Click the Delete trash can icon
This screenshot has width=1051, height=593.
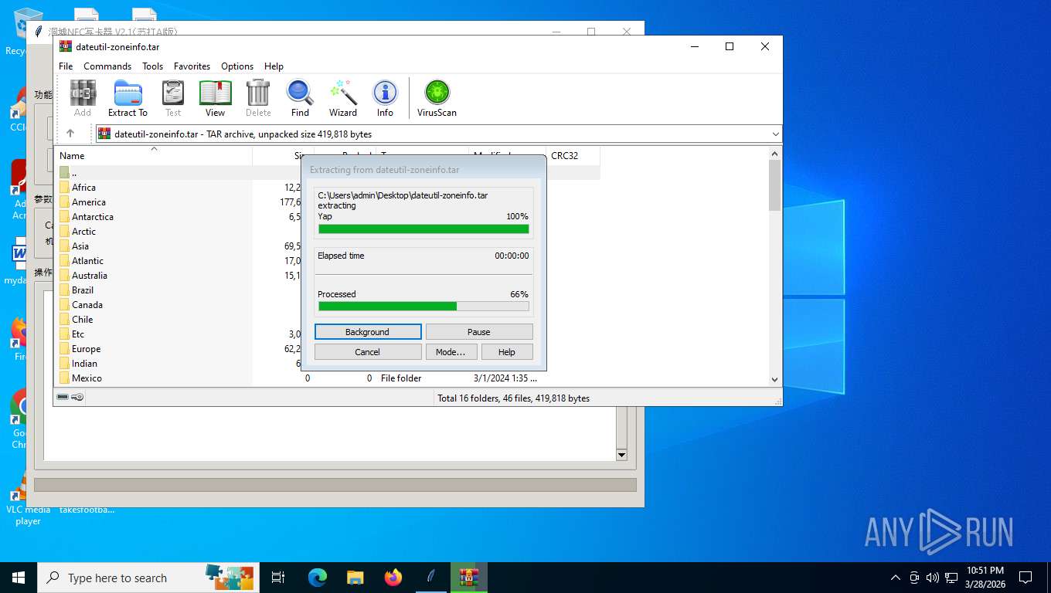click(x=258, y=98)
